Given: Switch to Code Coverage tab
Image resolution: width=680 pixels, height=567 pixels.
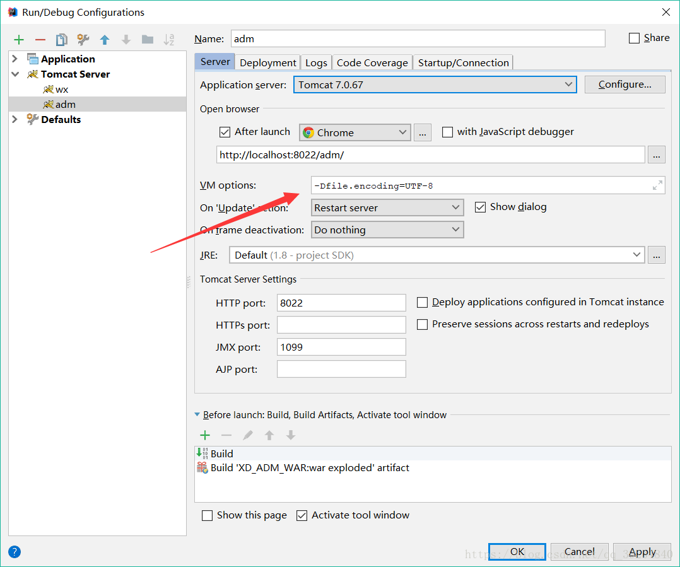Looking at the screenshot, I should click(x=372, y=63).
